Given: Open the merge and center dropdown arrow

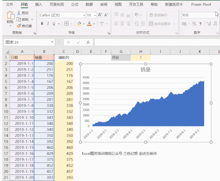Looking at the screenshot, I should [174, 24].
